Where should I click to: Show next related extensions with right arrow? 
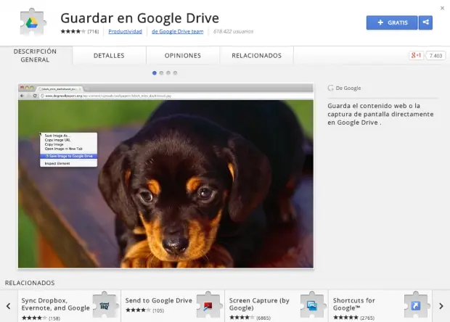pos(441,306)
